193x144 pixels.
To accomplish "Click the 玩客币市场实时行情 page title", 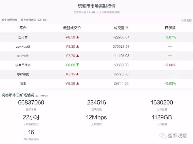I will click(x=96, y=6).
